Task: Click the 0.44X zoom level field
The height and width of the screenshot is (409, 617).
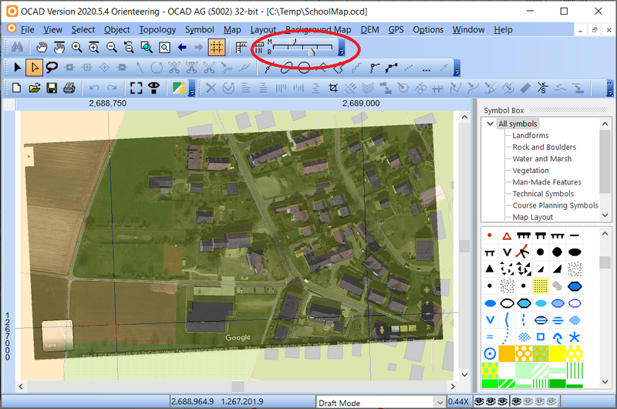Action: [458, 402]
